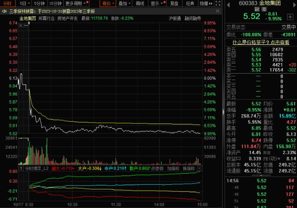
Task: Click the 600383 金地集团 title
Action: 259,3
